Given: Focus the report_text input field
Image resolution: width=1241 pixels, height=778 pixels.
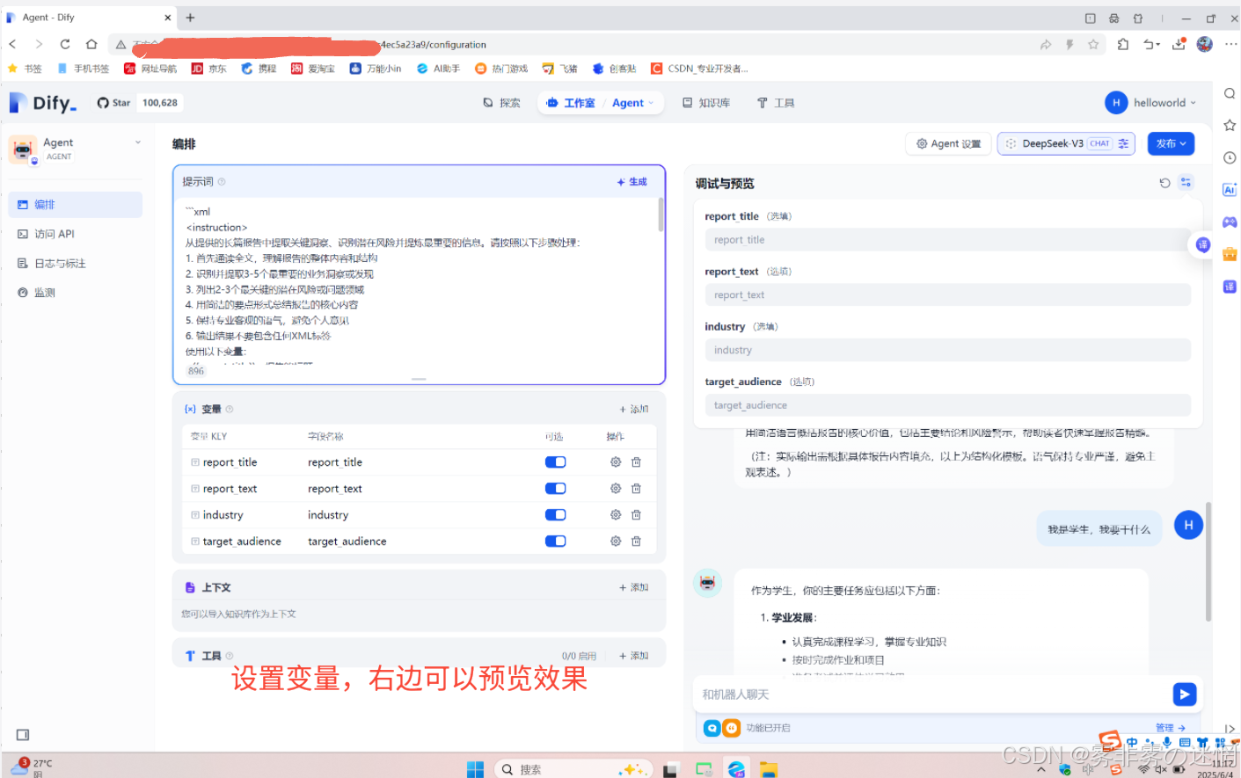Looking at the screenshot, I should point(947,295).
